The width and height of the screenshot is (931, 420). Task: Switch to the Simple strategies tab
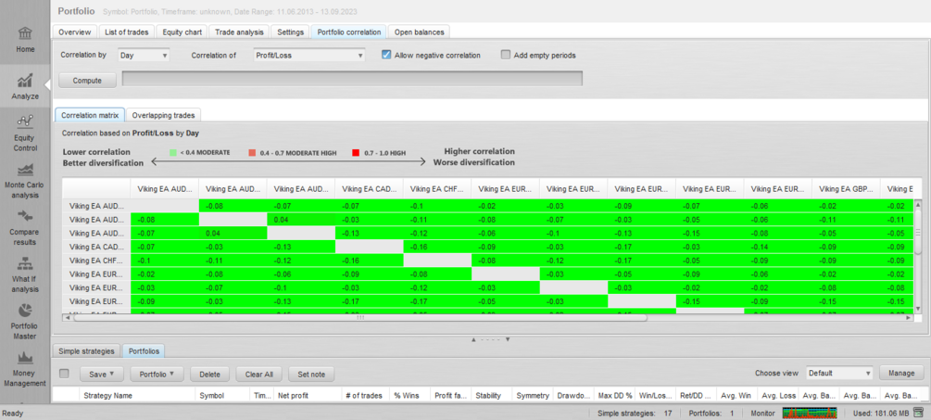click(x=86, y=351)
